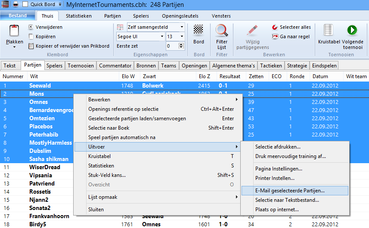This screenshot has height=228, width=369.
Task: Click the Eerste zet spinner arrows
Action: point(181,46)
